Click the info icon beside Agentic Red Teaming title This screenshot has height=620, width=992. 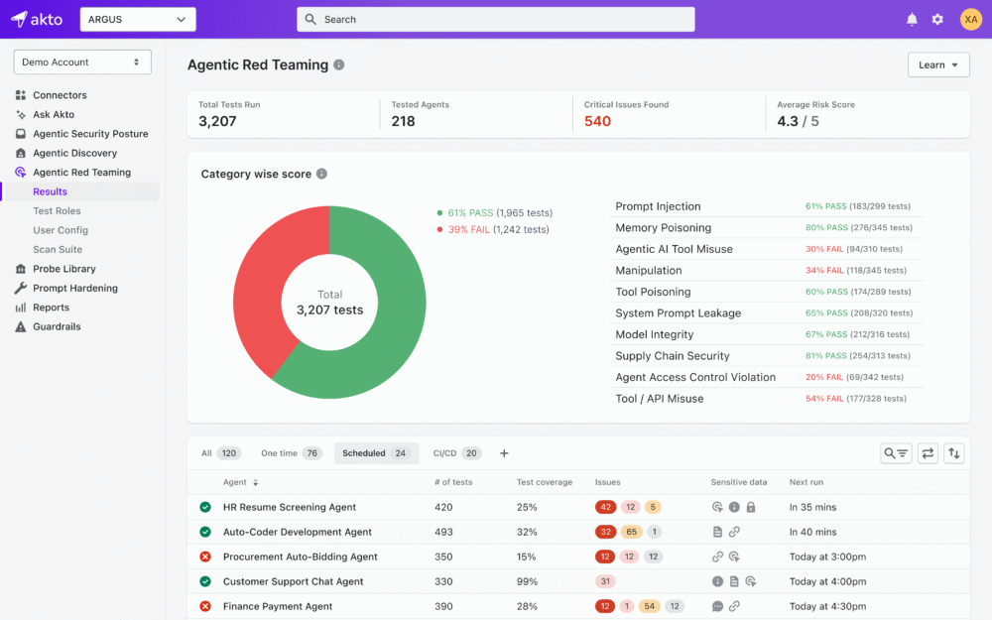pos(339,64)
